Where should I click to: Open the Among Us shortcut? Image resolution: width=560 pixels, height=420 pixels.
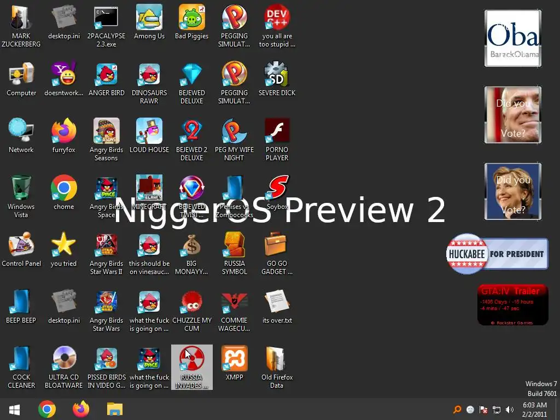[x=149, y=22]
